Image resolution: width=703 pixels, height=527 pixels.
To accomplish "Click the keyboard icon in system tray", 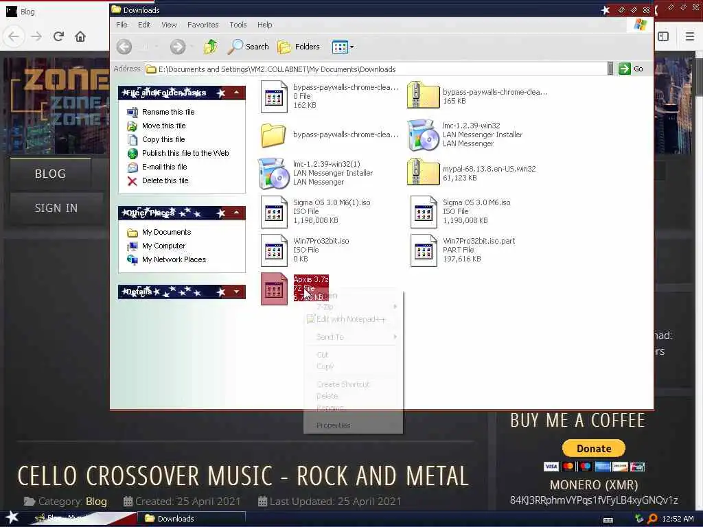I will coord(608,520).
